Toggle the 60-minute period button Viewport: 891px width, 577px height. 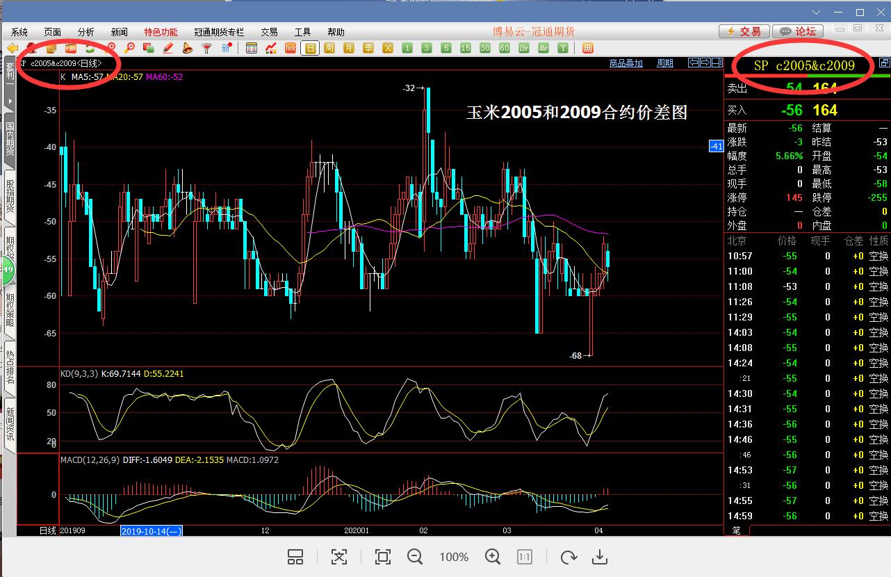point(505,48)
